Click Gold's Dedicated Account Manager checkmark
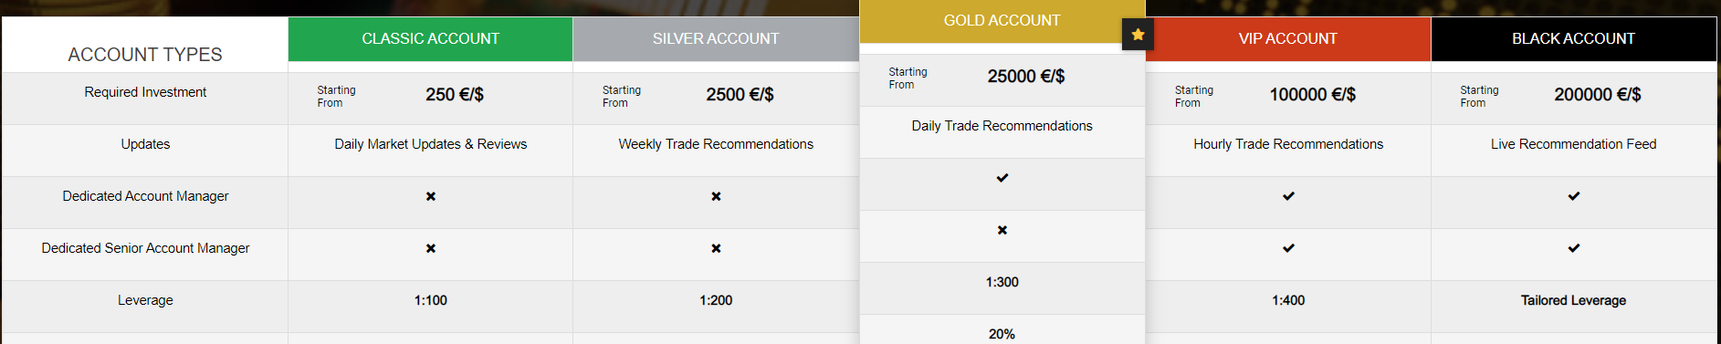Image resolution: width=1721 pixels, height=344 pixels. click(x=1002, y=178)
